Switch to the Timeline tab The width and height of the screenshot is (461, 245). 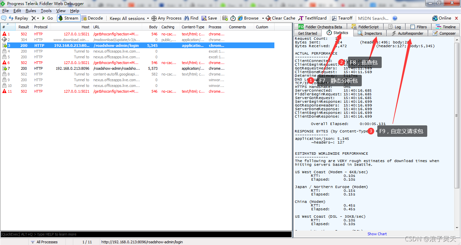(445, 27)
